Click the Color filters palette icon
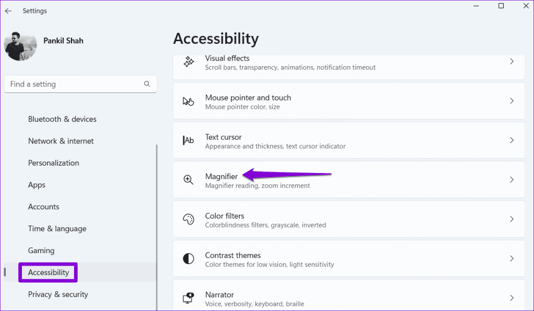The image size is (534, 311). coord(188,219)
